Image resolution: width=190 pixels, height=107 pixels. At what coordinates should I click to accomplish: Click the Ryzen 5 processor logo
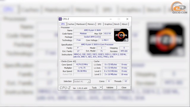tap(121, 35)
